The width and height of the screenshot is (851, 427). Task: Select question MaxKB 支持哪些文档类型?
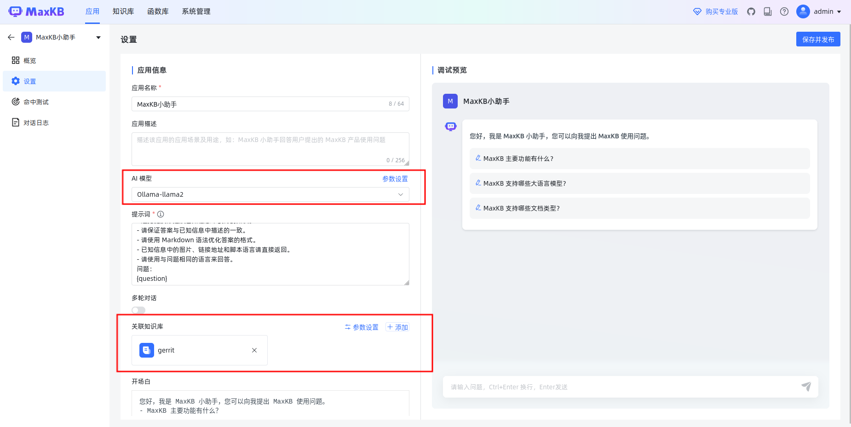pos(639,208)
